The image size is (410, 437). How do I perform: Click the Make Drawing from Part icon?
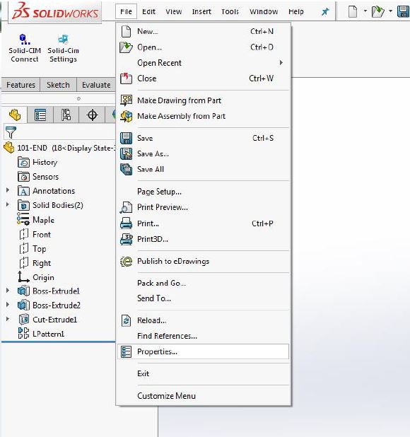(126, 100)
